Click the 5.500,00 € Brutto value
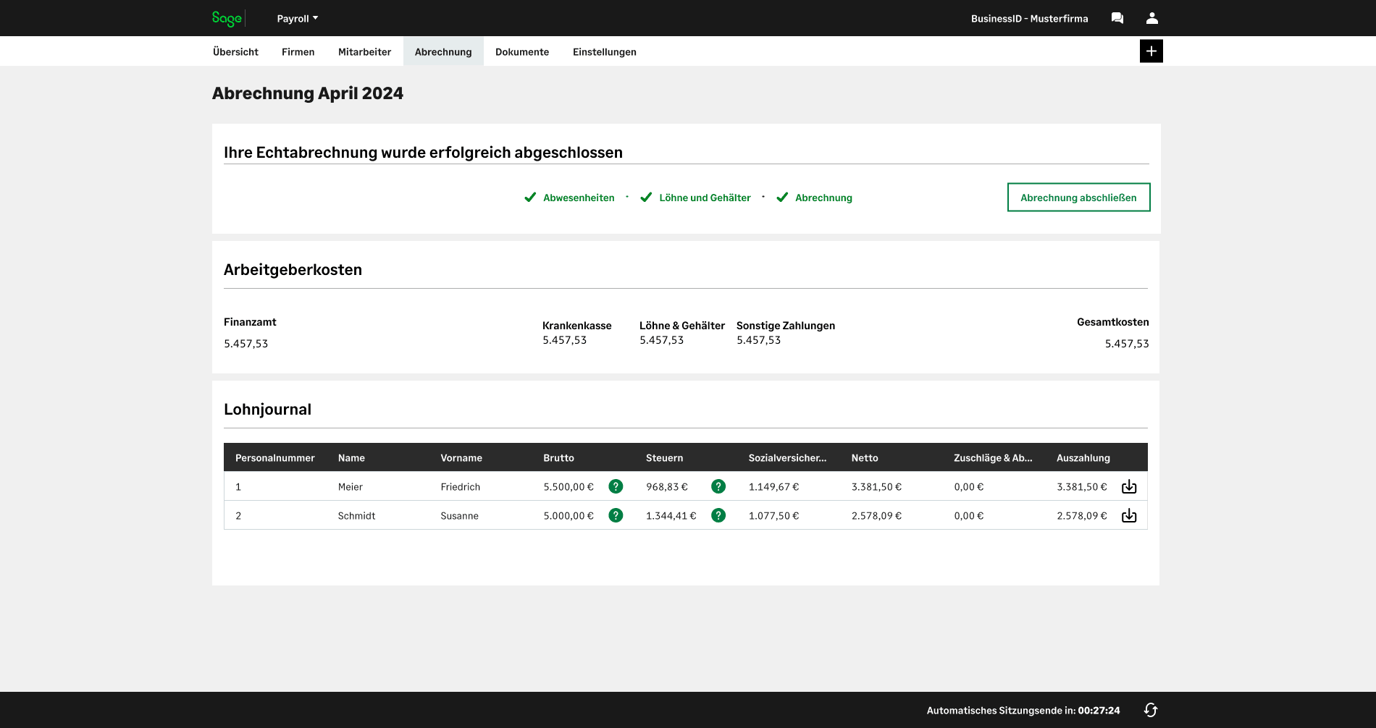The image size is (1376, 728). 569,487
